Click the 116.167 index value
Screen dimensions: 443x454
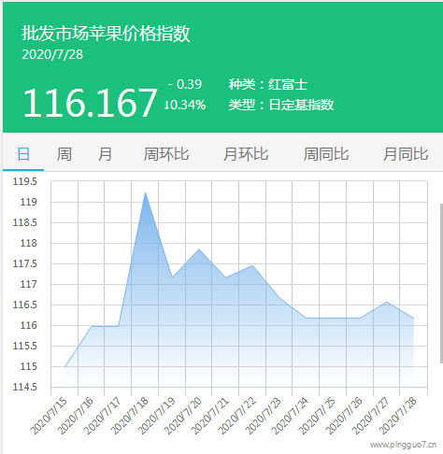[x=90, y=103]
